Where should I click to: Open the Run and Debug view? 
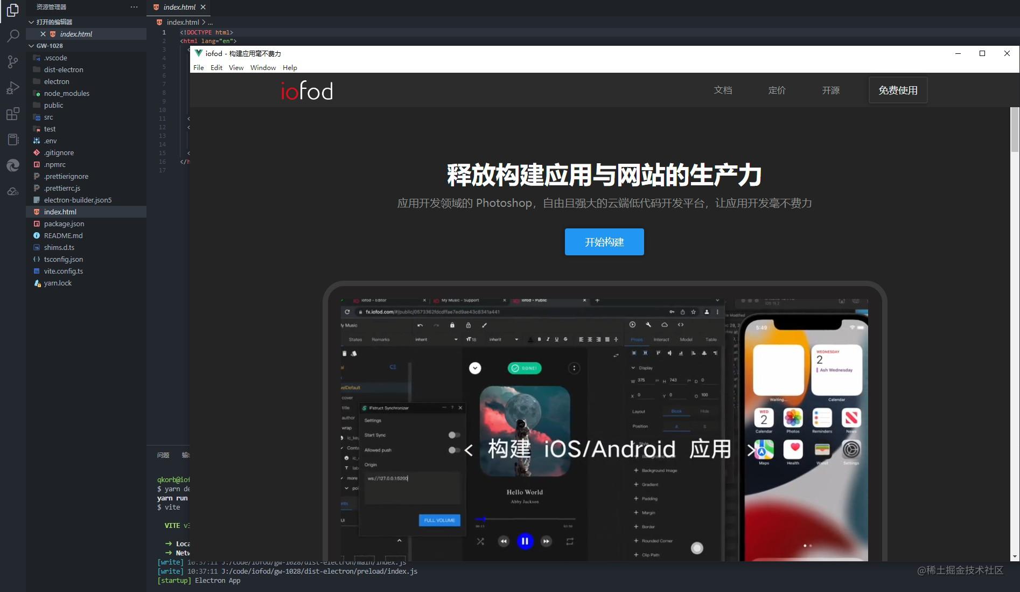(x=12, y=88)
